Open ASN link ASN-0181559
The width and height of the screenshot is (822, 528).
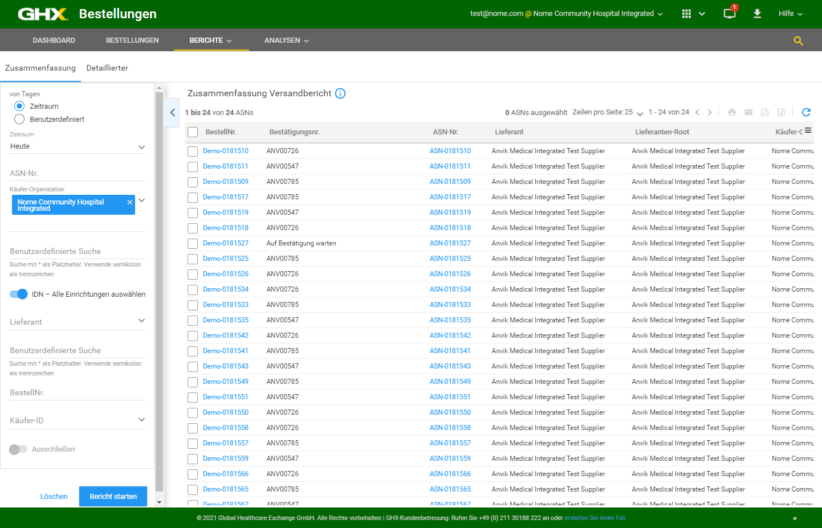tap(450, 459)
